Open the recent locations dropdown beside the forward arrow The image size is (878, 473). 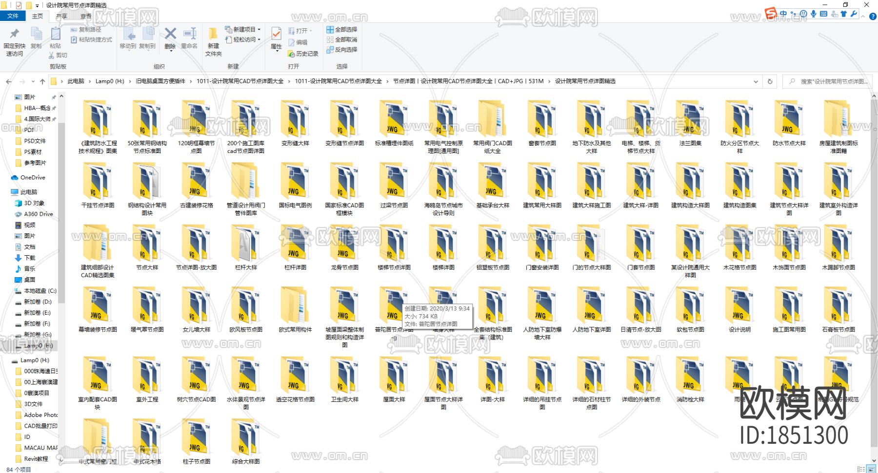click(x=33, y=81)
